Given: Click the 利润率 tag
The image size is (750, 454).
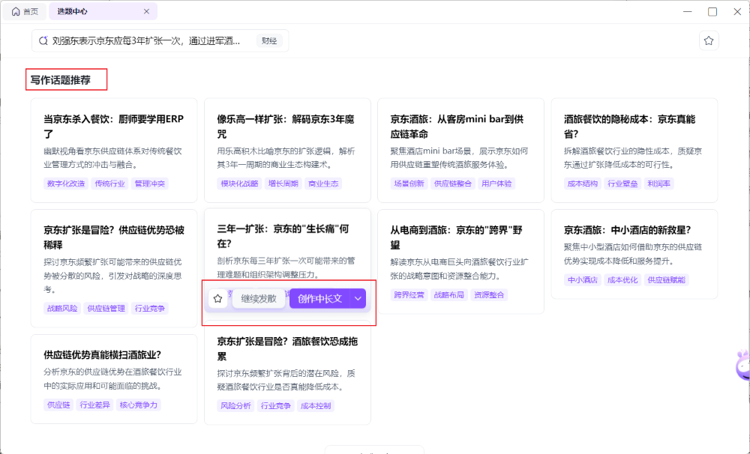Looking at the screenshot, I should (659, 184).
